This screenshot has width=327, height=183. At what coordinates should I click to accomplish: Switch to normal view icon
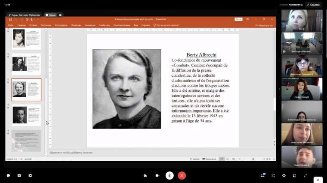click(222, 159)
